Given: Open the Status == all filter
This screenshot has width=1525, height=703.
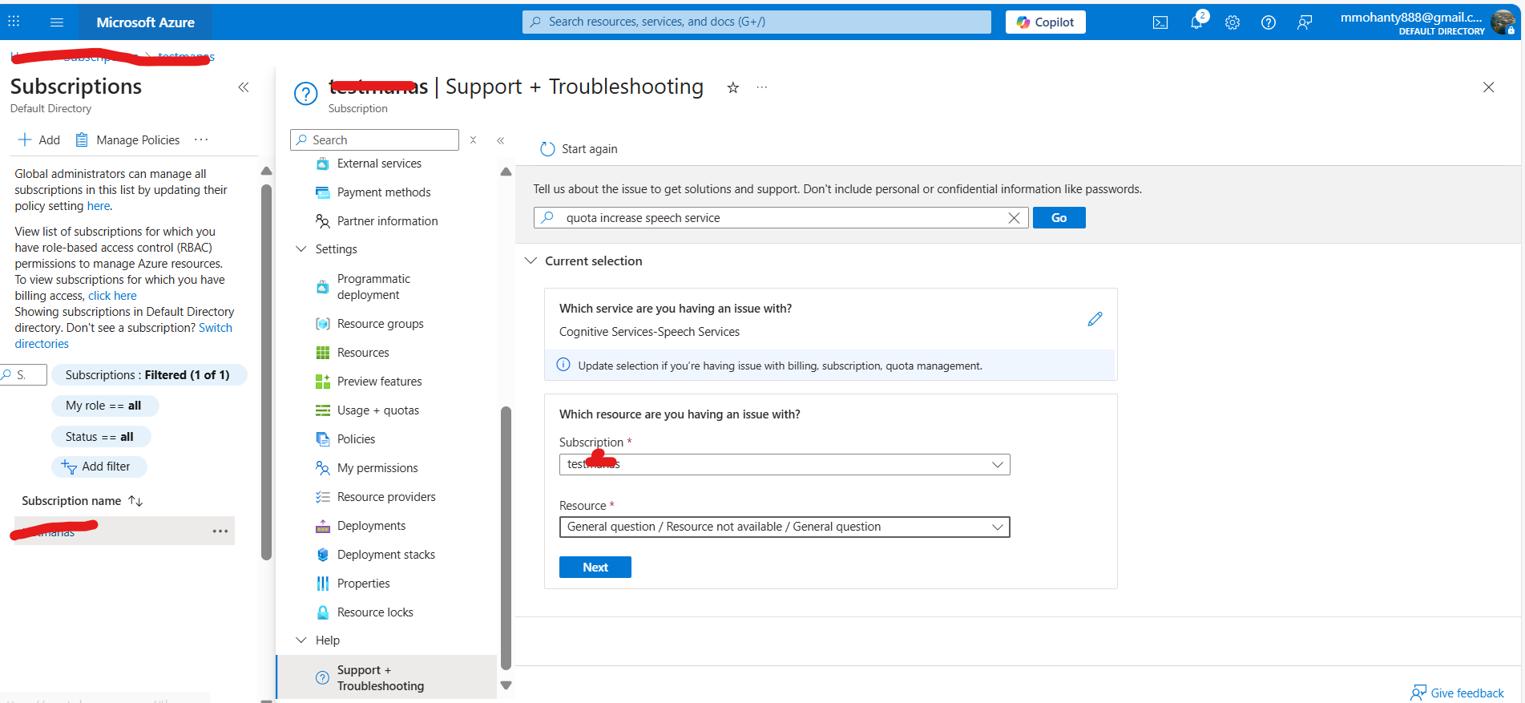Looking at the screenshot, I should pyautogui.click(x=101, y=437).
